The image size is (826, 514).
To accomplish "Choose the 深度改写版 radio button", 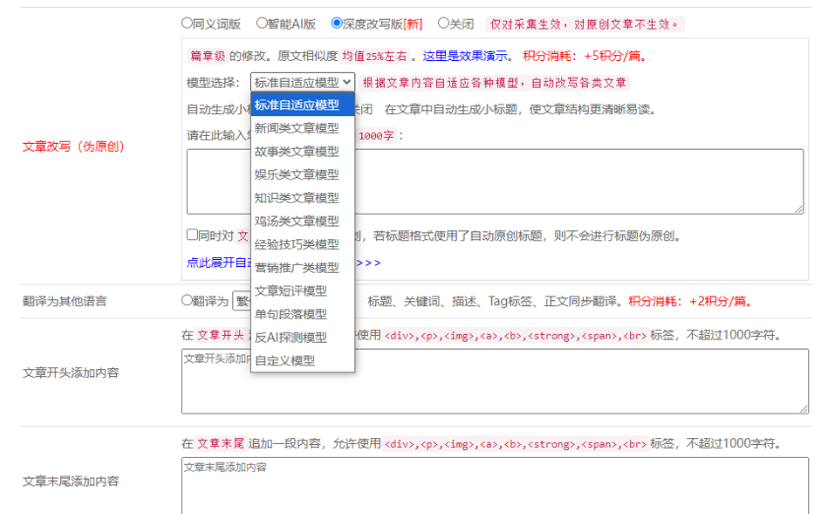I will coord(338,23).
